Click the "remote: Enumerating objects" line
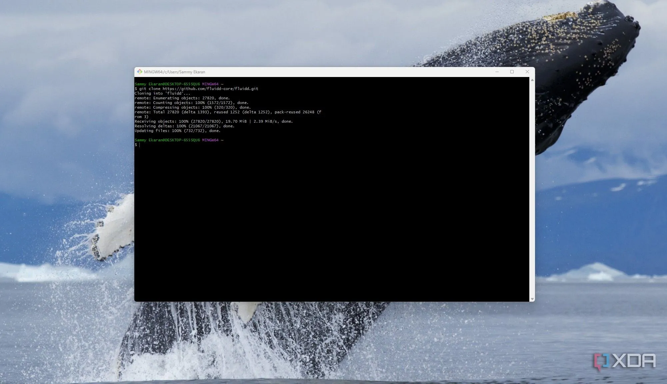Viewport: 667px width, 384px height. (182, 98)
